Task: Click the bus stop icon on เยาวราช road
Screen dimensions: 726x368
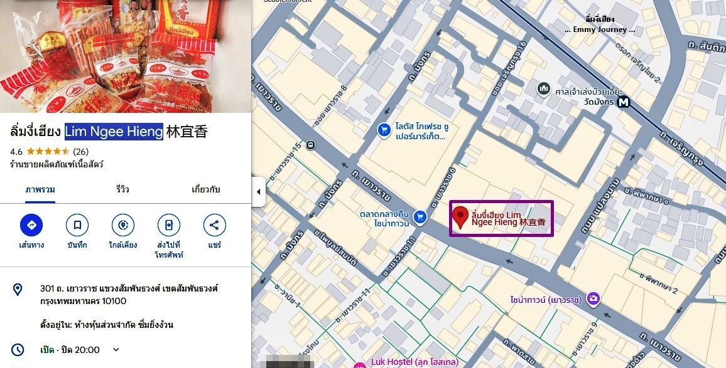Action: click(311, 145)
